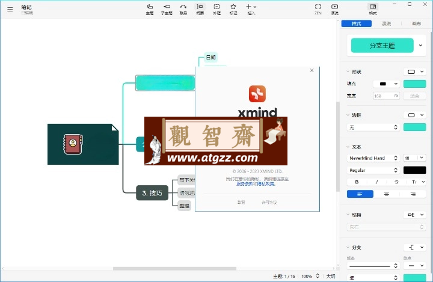
Task: Switch to the 演说 tab in panel
Action: [x=386, y=24]
